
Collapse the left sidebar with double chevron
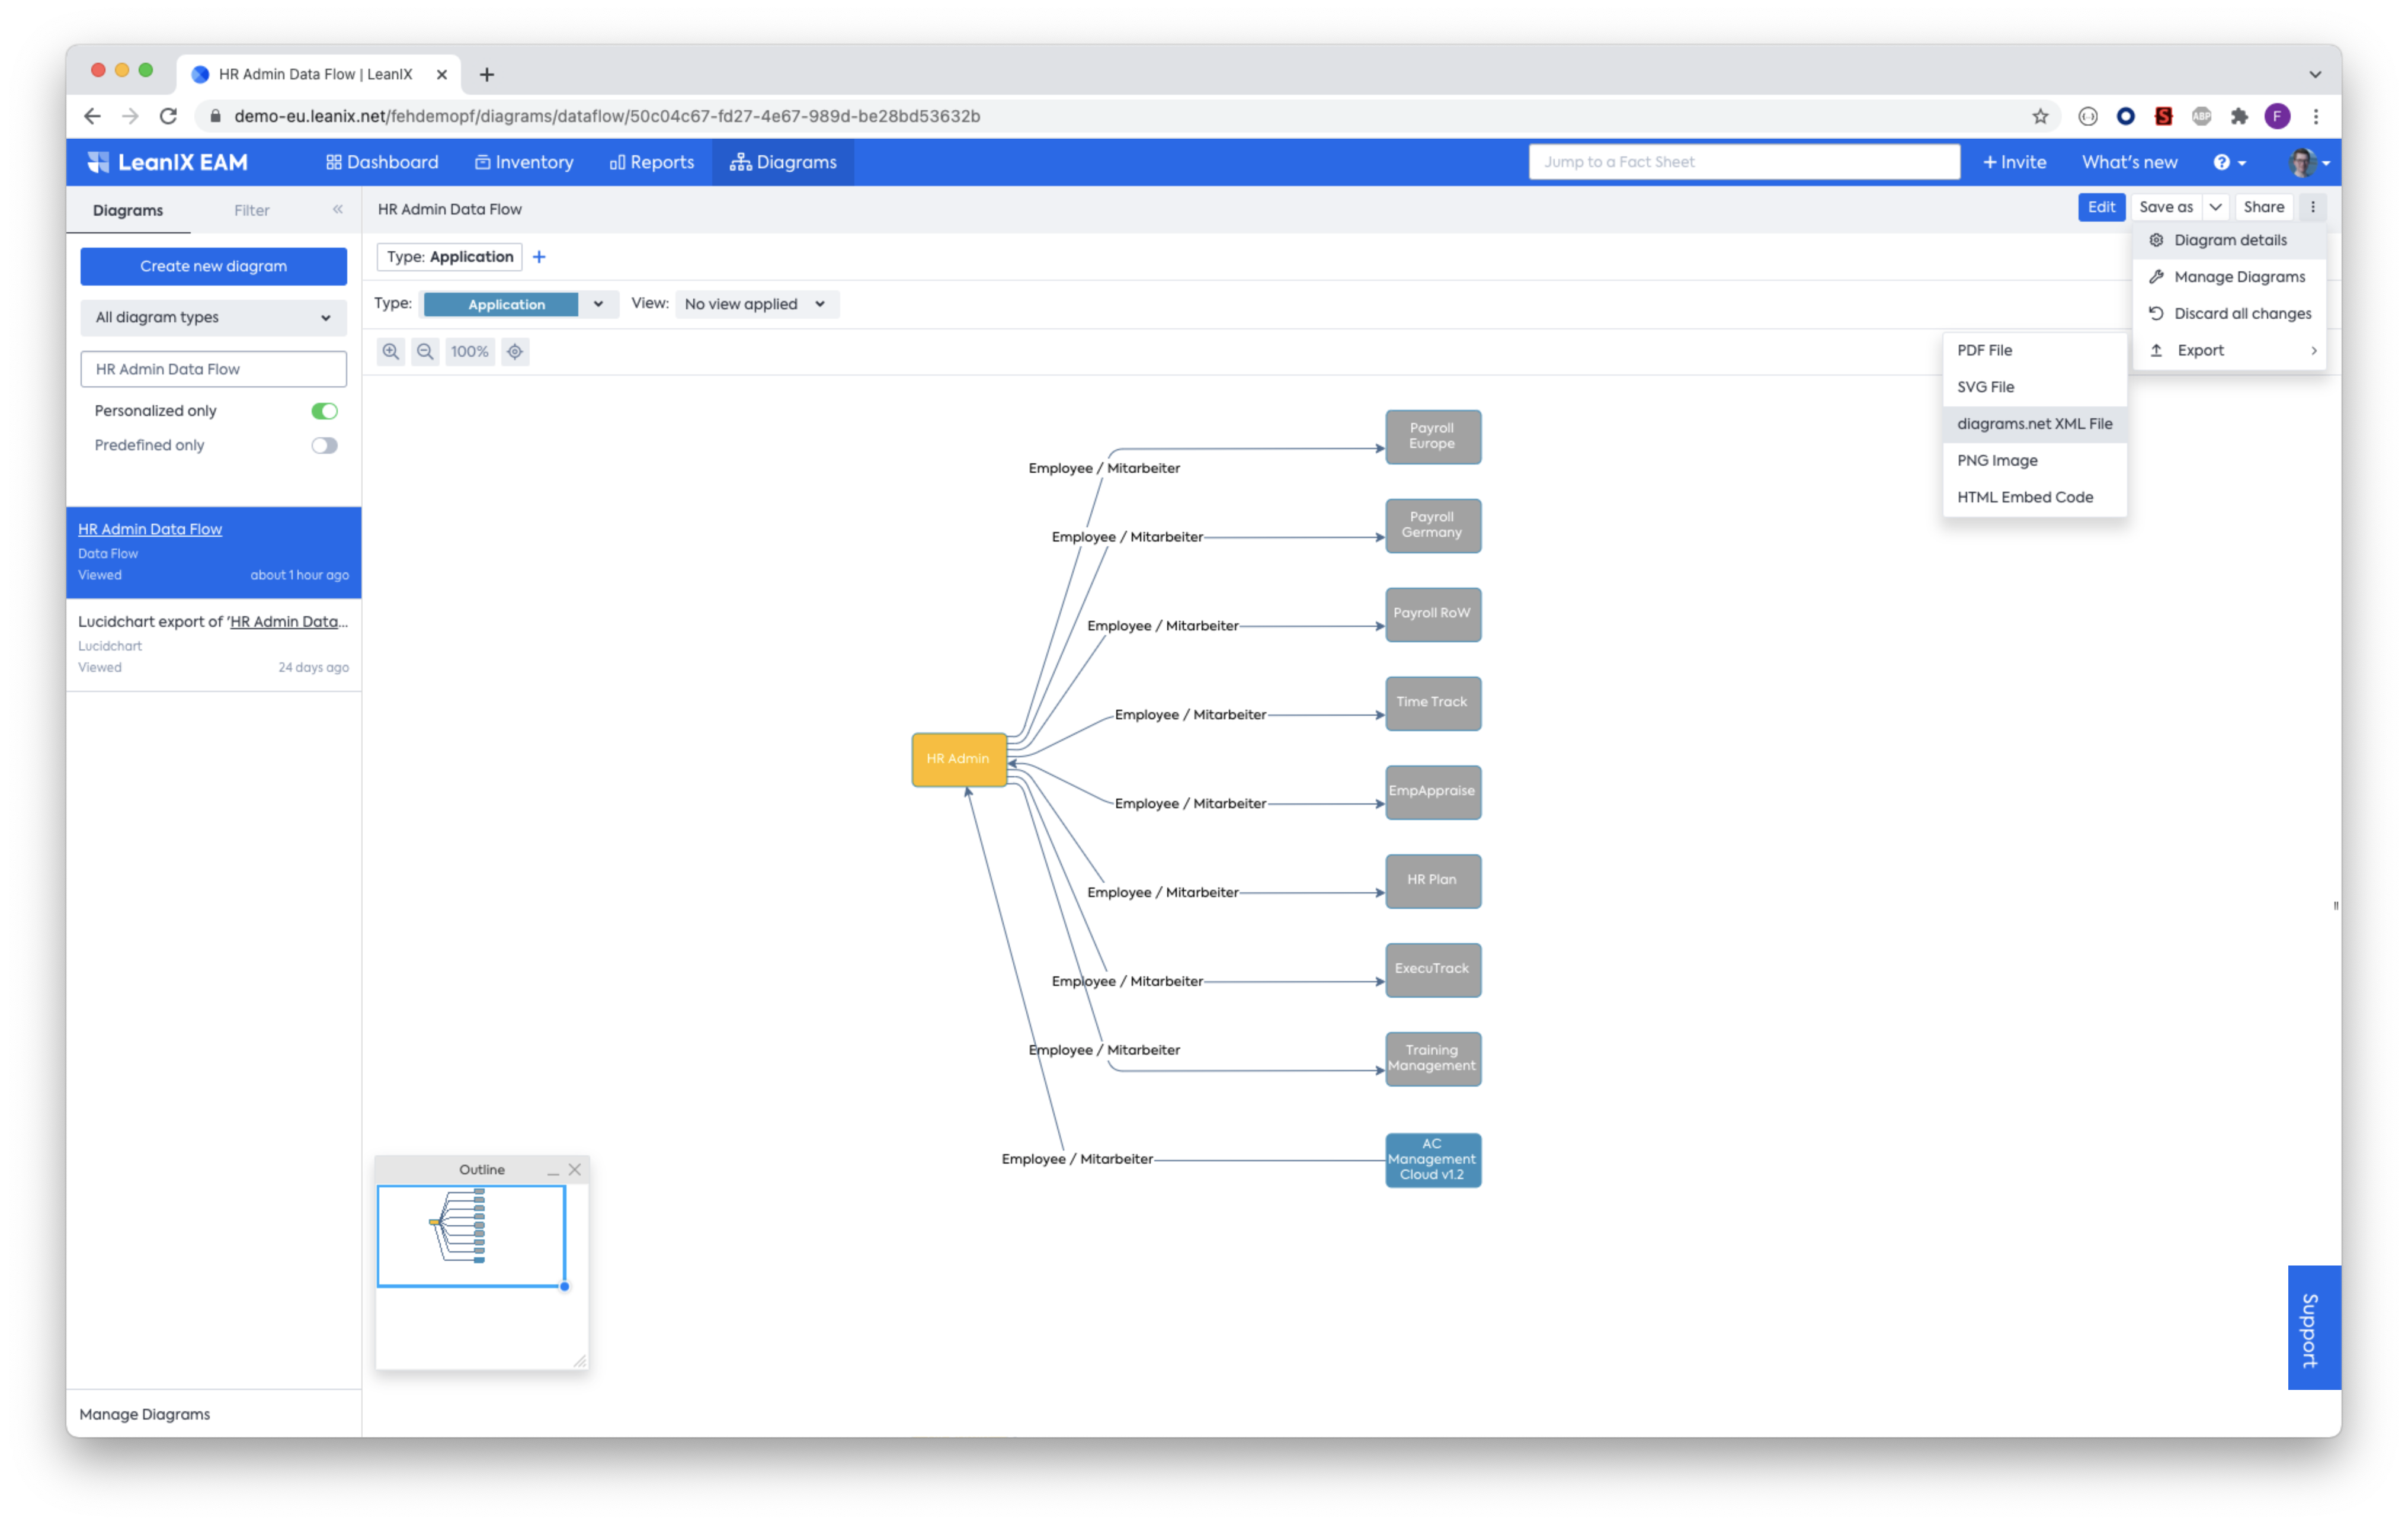click(338, 209)
